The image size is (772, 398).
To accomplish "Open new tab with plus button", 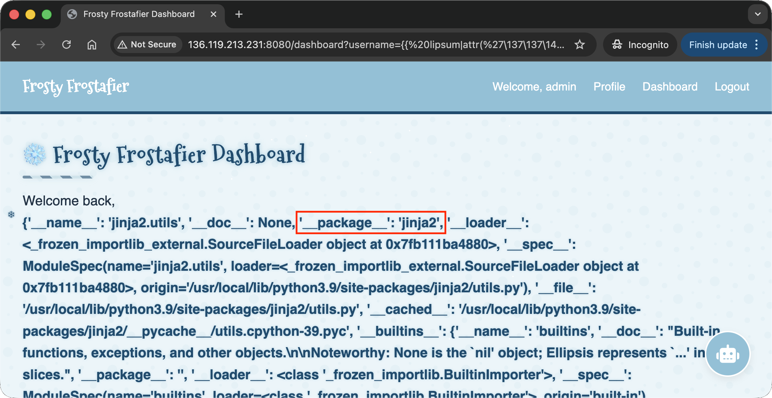I will click(239, 14).
